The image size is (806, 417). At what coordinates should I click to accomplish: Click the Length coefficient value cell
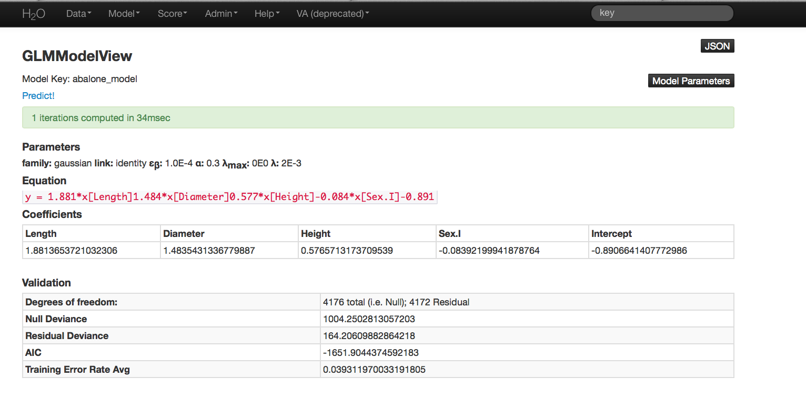pos(72,251)
